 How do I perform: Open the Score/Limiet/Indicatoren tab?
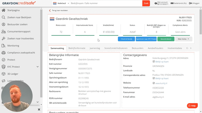[x=116, y=48]
